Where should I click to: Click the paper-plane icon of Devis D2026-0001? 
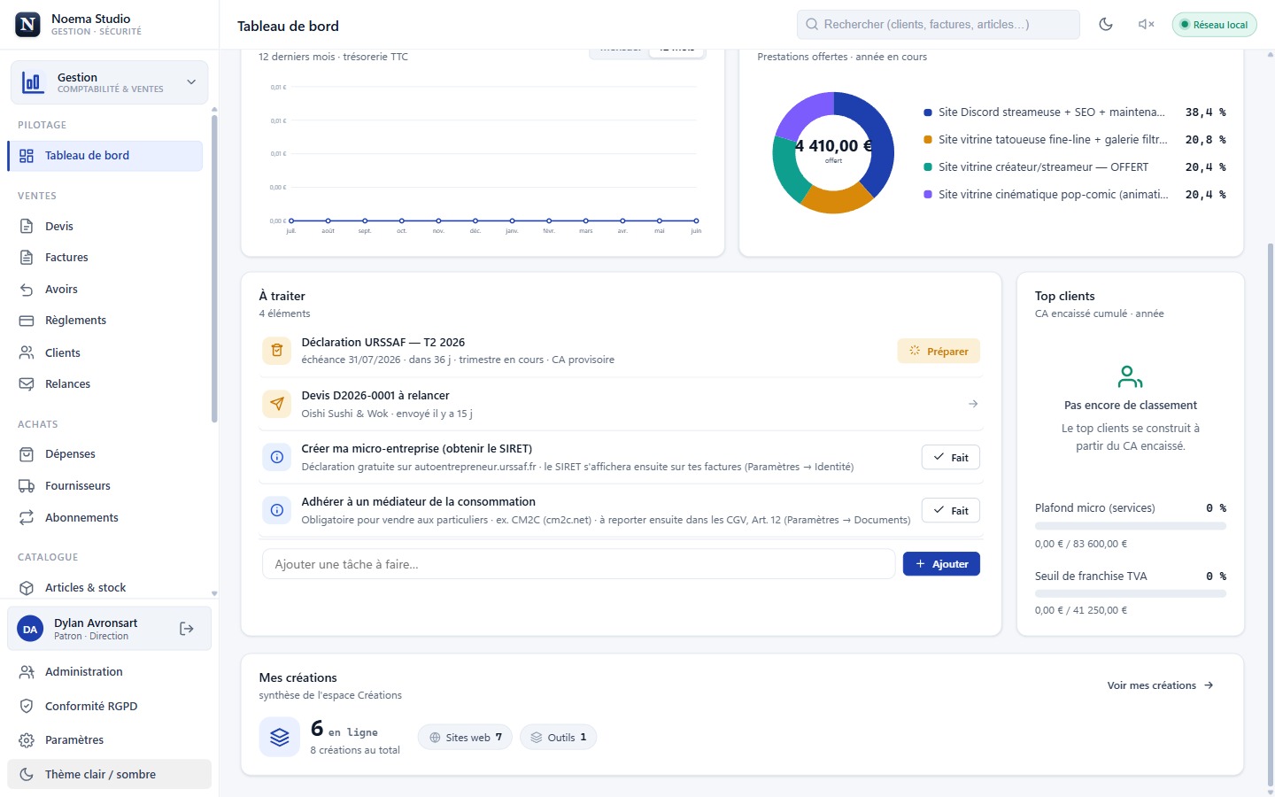point(277,404)
